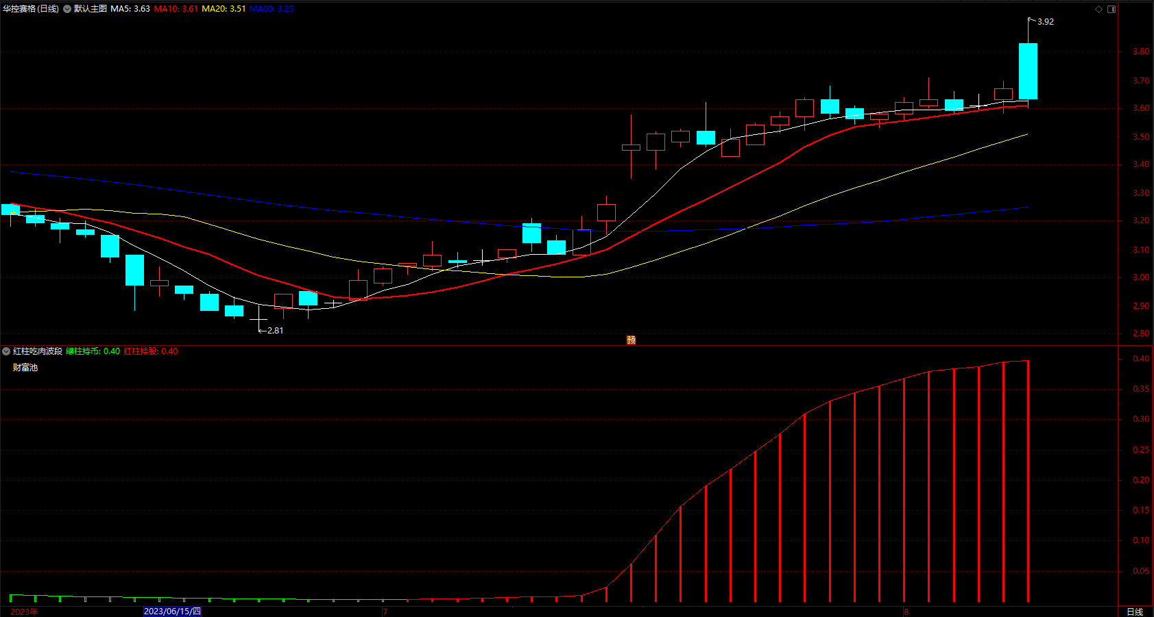Image resolution: width=1154 pixels, height=617 pixels.
Task: Select the MA60: 3.25 label
Action: [x=272, y=9]
